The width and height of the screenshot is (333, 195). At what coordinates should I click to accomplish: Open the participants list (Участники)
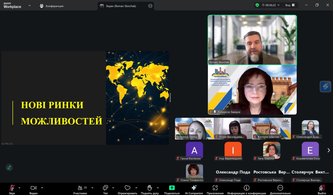tap(80, 188)
